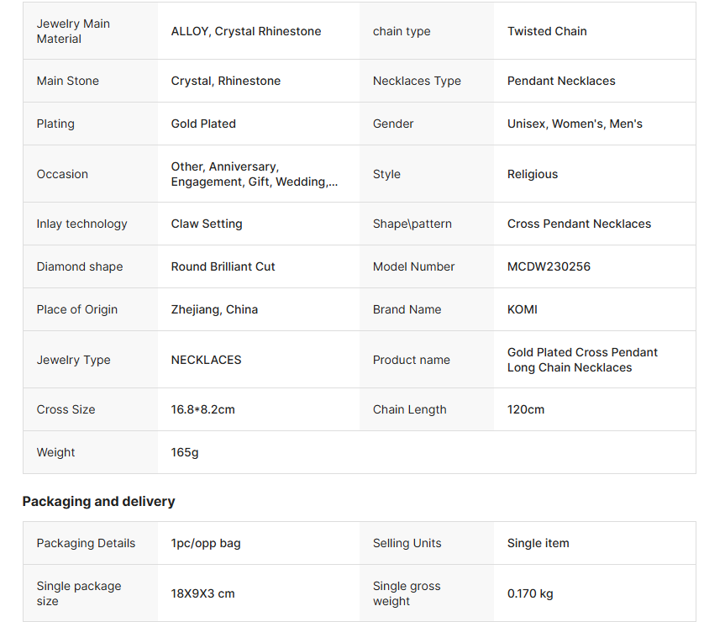The image size is (725, 622).
Task: Select the 1pc/opp bag packaging value
Action: [206, 543]
